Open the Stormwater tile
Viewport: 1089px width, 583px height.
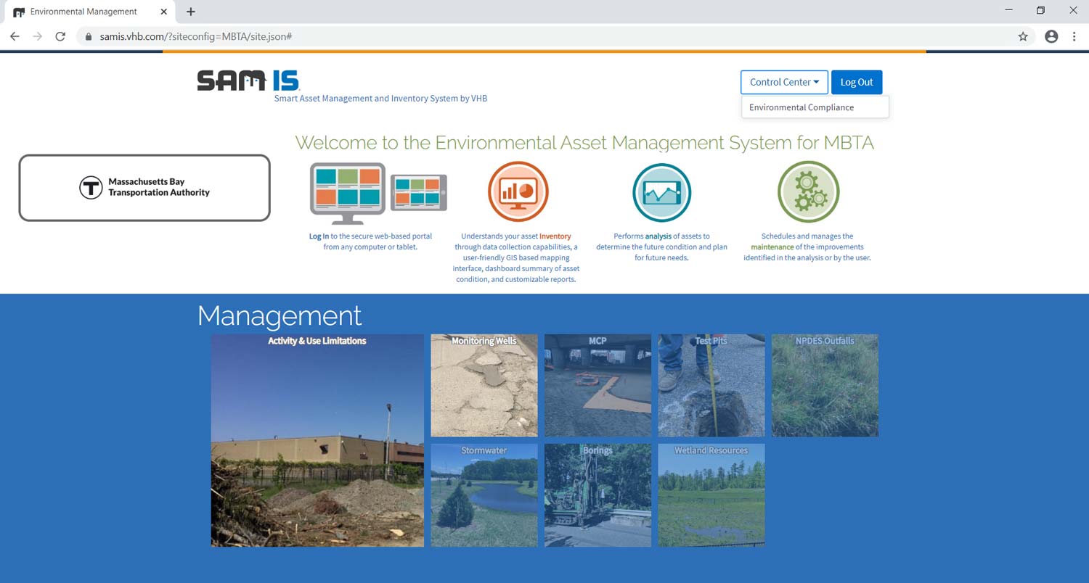pos(484,495)
